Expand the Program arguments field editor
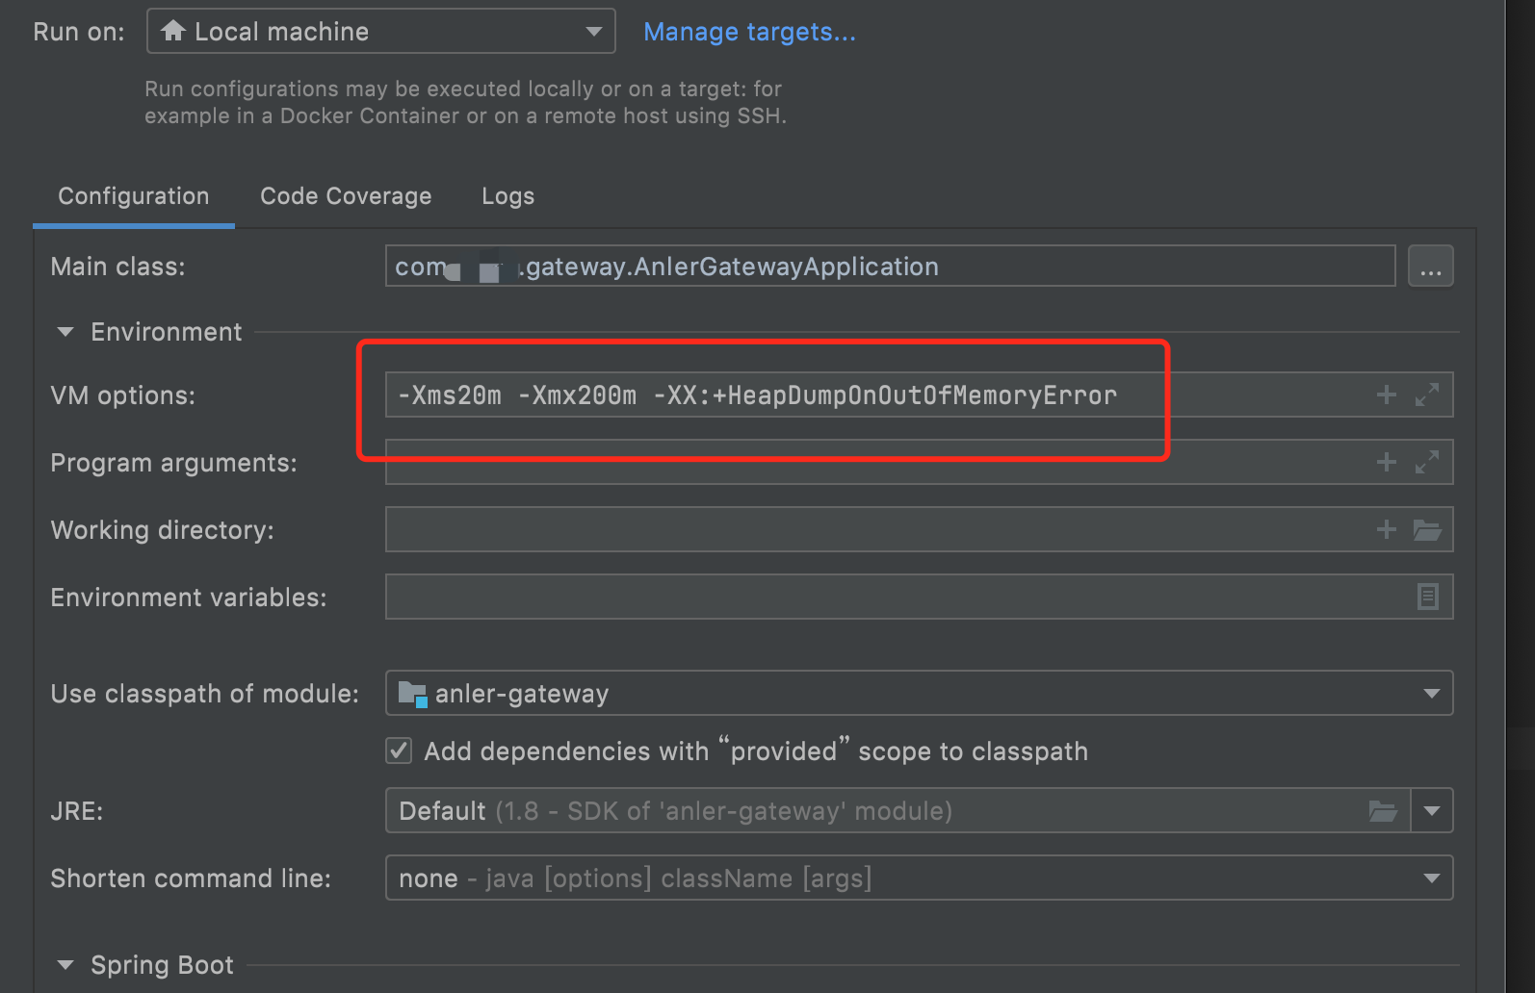This screenshot has width=1535, height=993. [1426, 462]
